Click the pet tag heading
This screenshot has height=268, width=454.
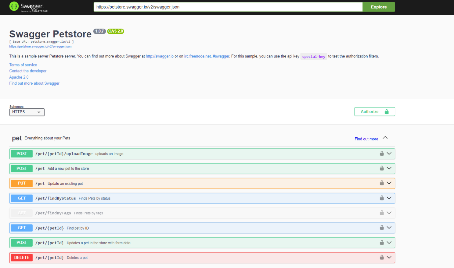pyautogui.click(x=17, y=138)
